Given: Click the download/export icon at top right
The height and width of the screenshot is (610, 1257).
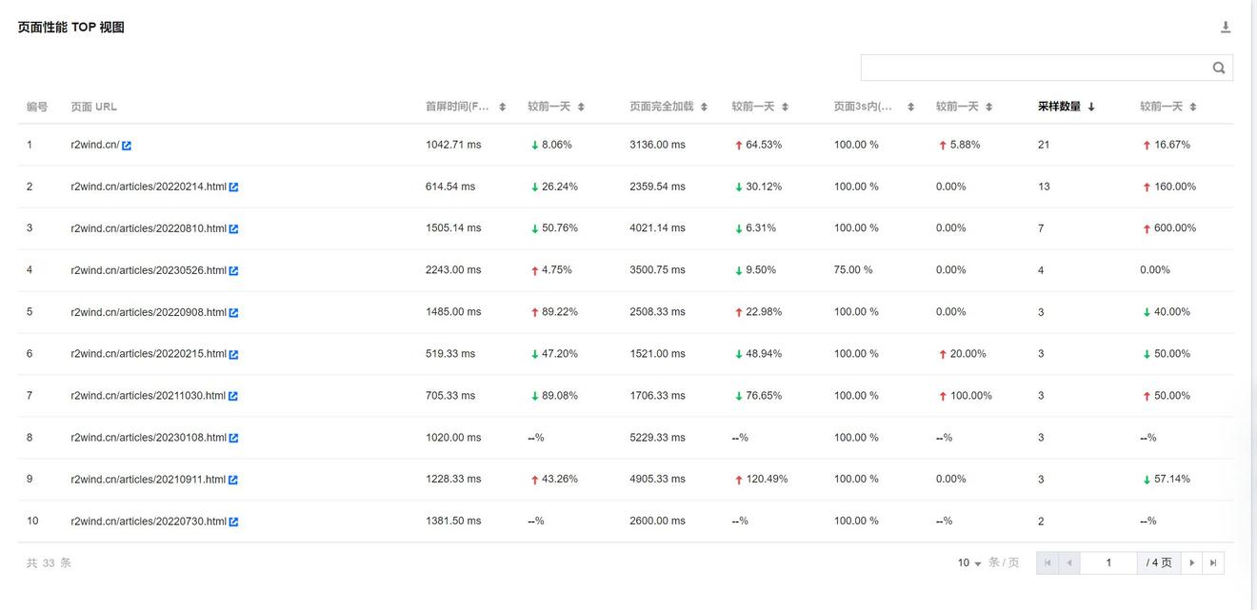Looking at the screenshot, I should click(1225, 24).
